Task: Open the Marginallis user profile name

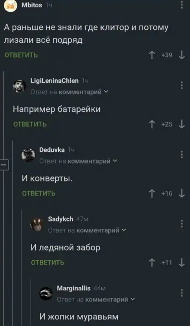Action: (74, 288)
